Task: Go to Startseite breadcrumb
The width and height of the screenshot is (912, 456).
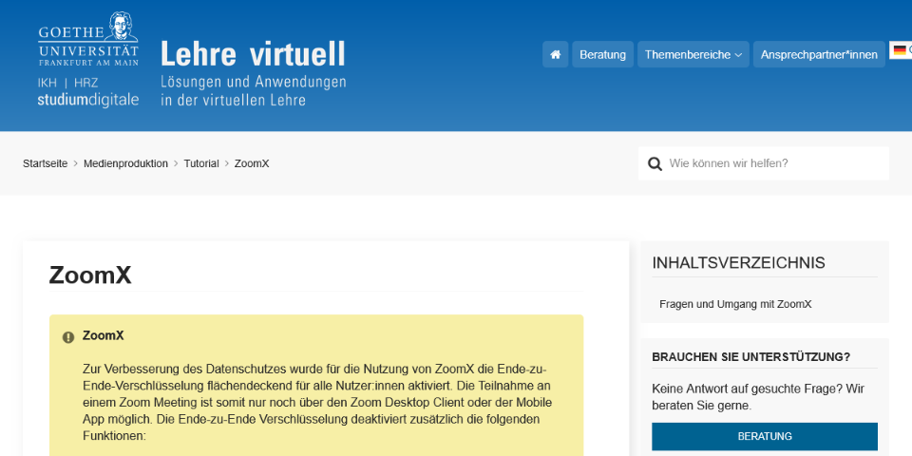Action: coord(46,164)
